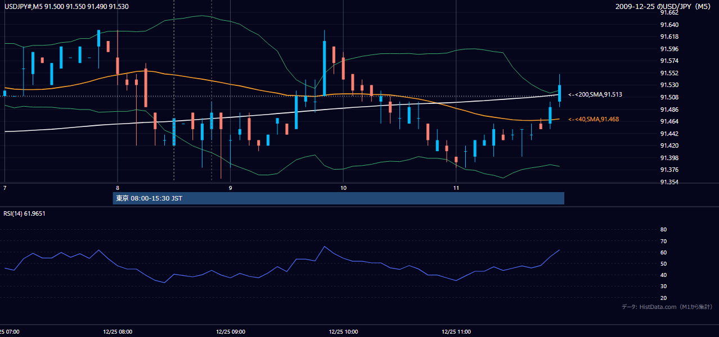The image size is (719, 337).
Task: Select the 2009-12-25 のUSD/JPY (M5) heading
Action: click(663, 7)
